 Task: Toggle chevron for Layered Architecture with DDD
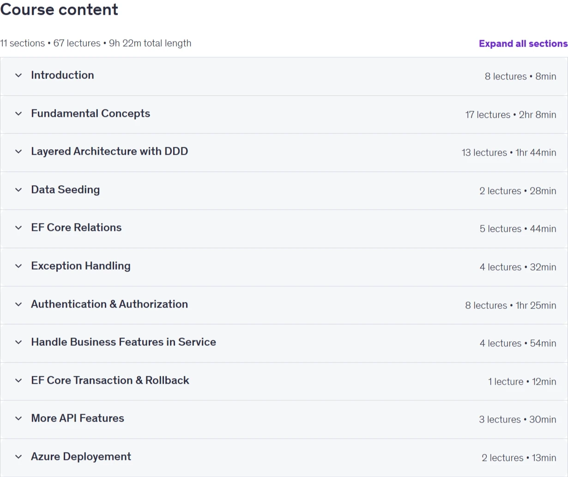tap(18, 151)
